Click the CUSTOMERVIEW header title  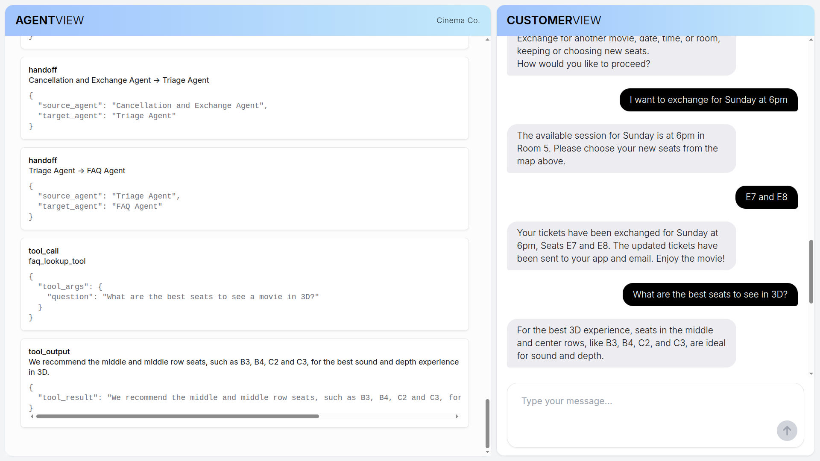point(553,20)
